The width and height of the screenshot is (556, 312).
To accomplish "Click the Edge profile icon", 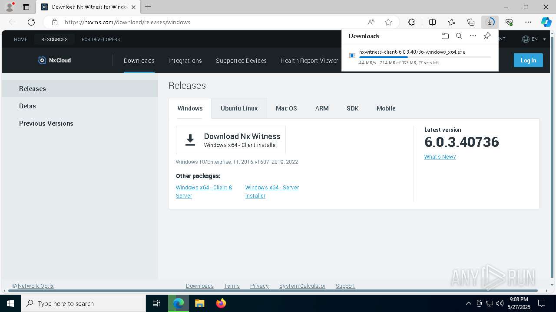I will click(x=9, y=7).
